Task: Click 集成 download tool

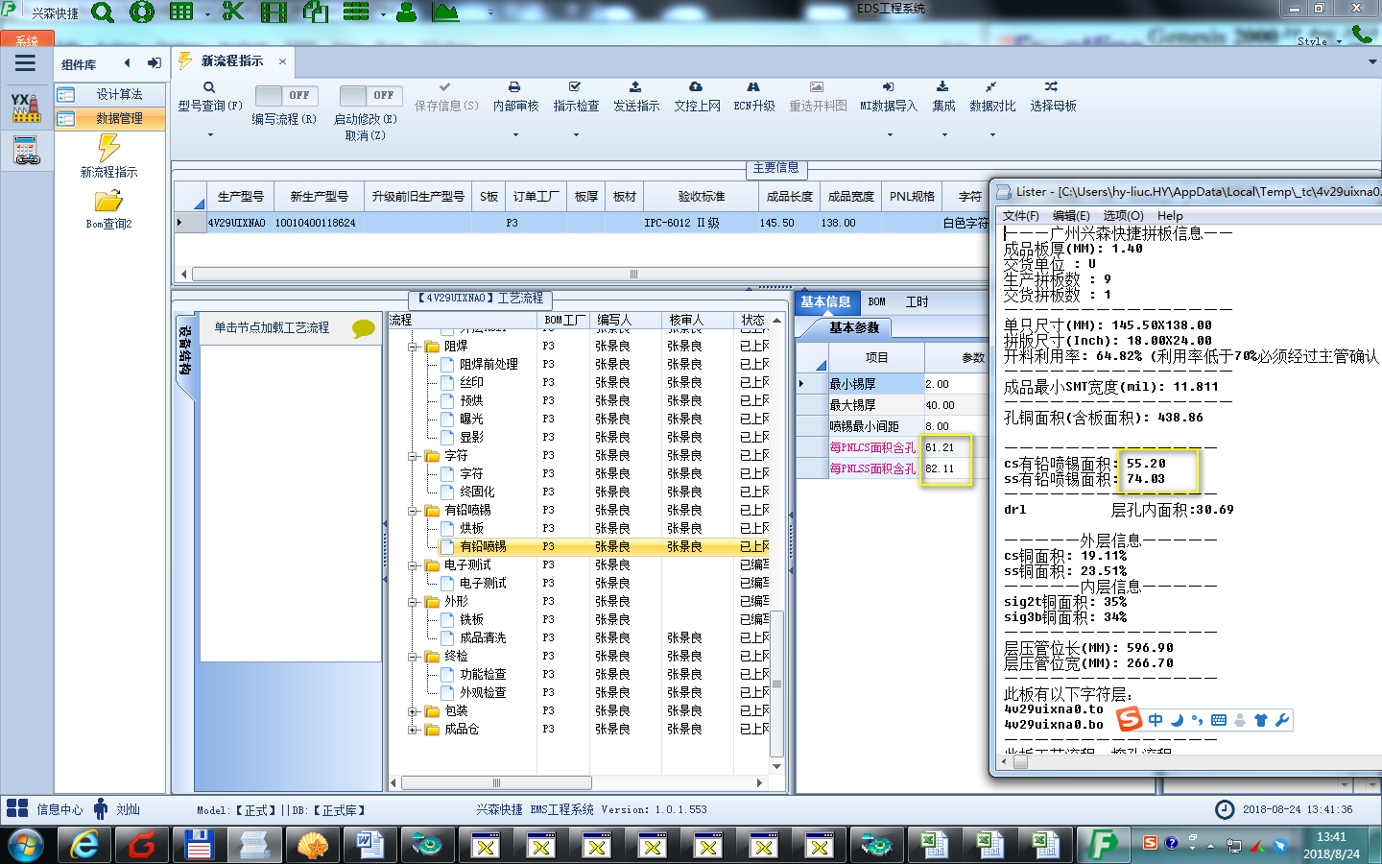Action: click(943, 97)
